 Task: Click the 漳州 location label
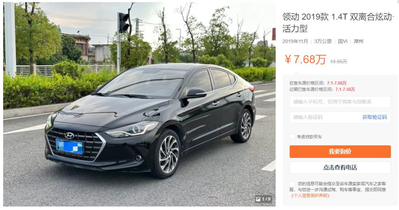click(x=358, y=42)
